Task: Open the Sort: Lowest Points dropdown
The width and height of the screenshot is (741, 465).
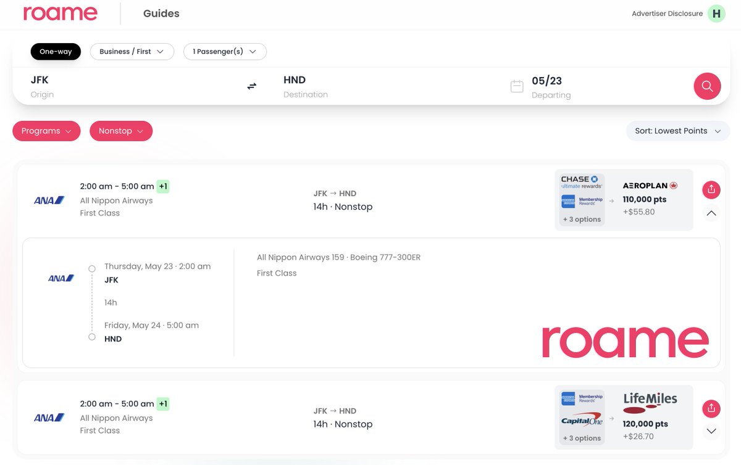Action: (x=678, y=131)
